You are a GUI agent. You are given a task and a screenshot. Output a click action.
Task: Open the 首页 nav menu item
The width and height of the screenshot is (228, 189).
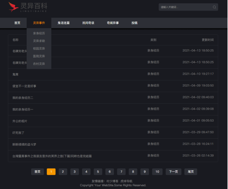point(17,23)
